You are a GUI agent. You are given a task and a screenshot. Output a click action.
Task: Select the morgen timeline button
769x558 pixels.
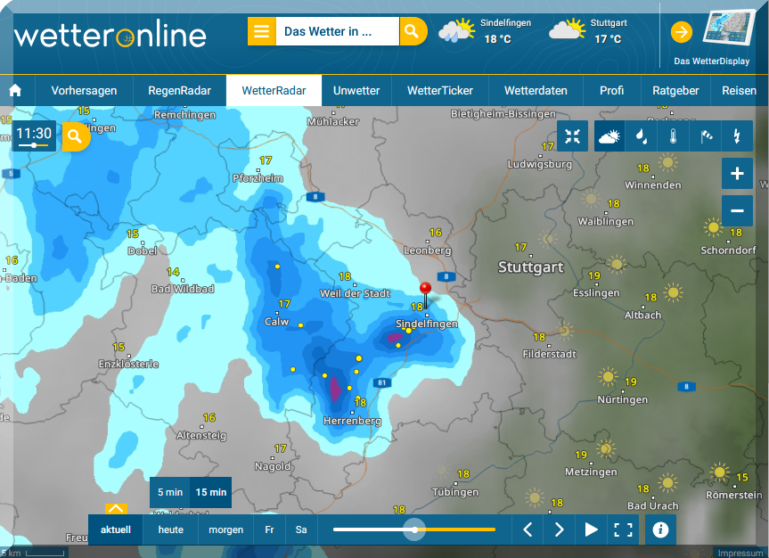[226, 529]
